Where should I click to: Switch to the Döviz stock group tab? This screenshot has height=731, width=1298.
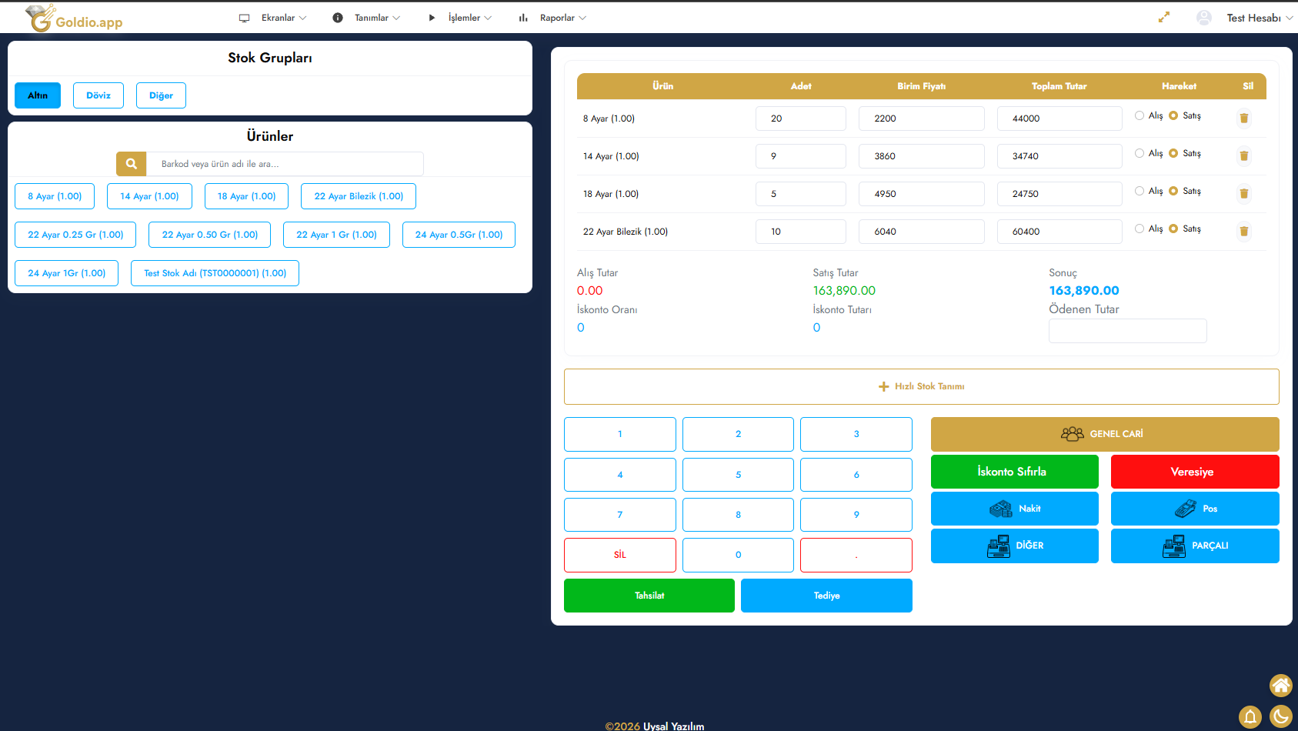pos(98,95)
